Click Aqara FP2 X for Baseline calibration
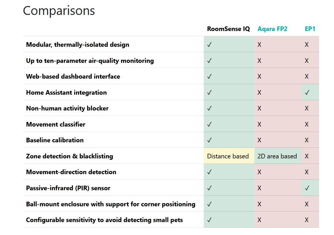Viewport: 334px width, 235px height. click(x=259, y=140)
